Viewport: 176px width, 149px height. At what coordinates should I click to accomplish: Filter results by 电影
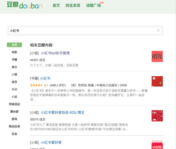pos(14,52)
